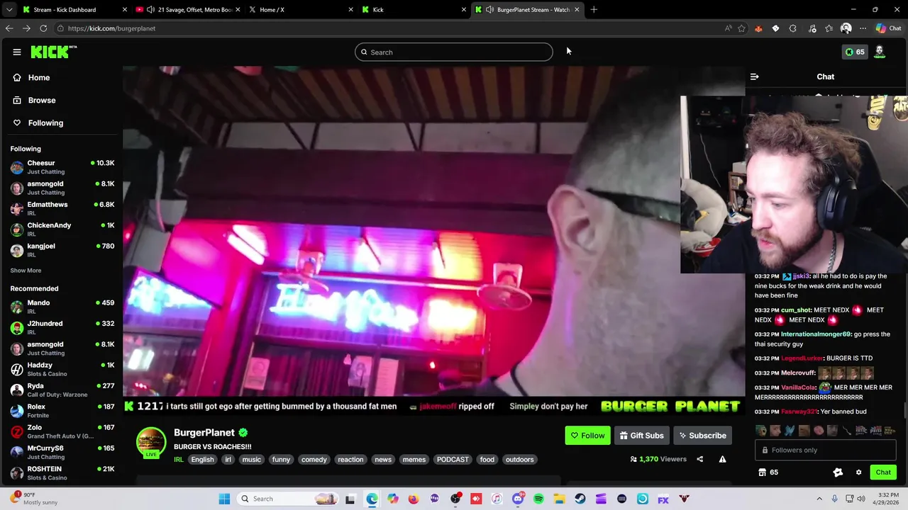Click the Gift Subs button
908x510 pixels.
[641, 436]
